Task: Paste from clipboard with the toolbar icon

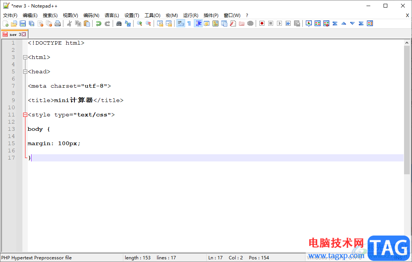Action: 87,23
